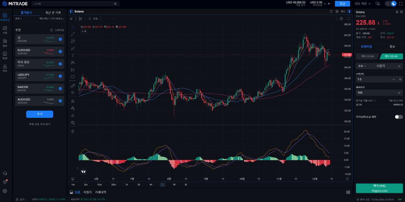Enter fullscreen chart mode
The height and width of the screenshot is (202, 405).
pyautogui.click(x=349, y=18)
